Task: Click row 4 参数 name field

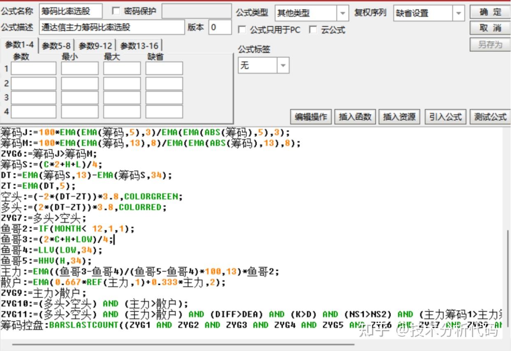Action: [x=33, y=112]
